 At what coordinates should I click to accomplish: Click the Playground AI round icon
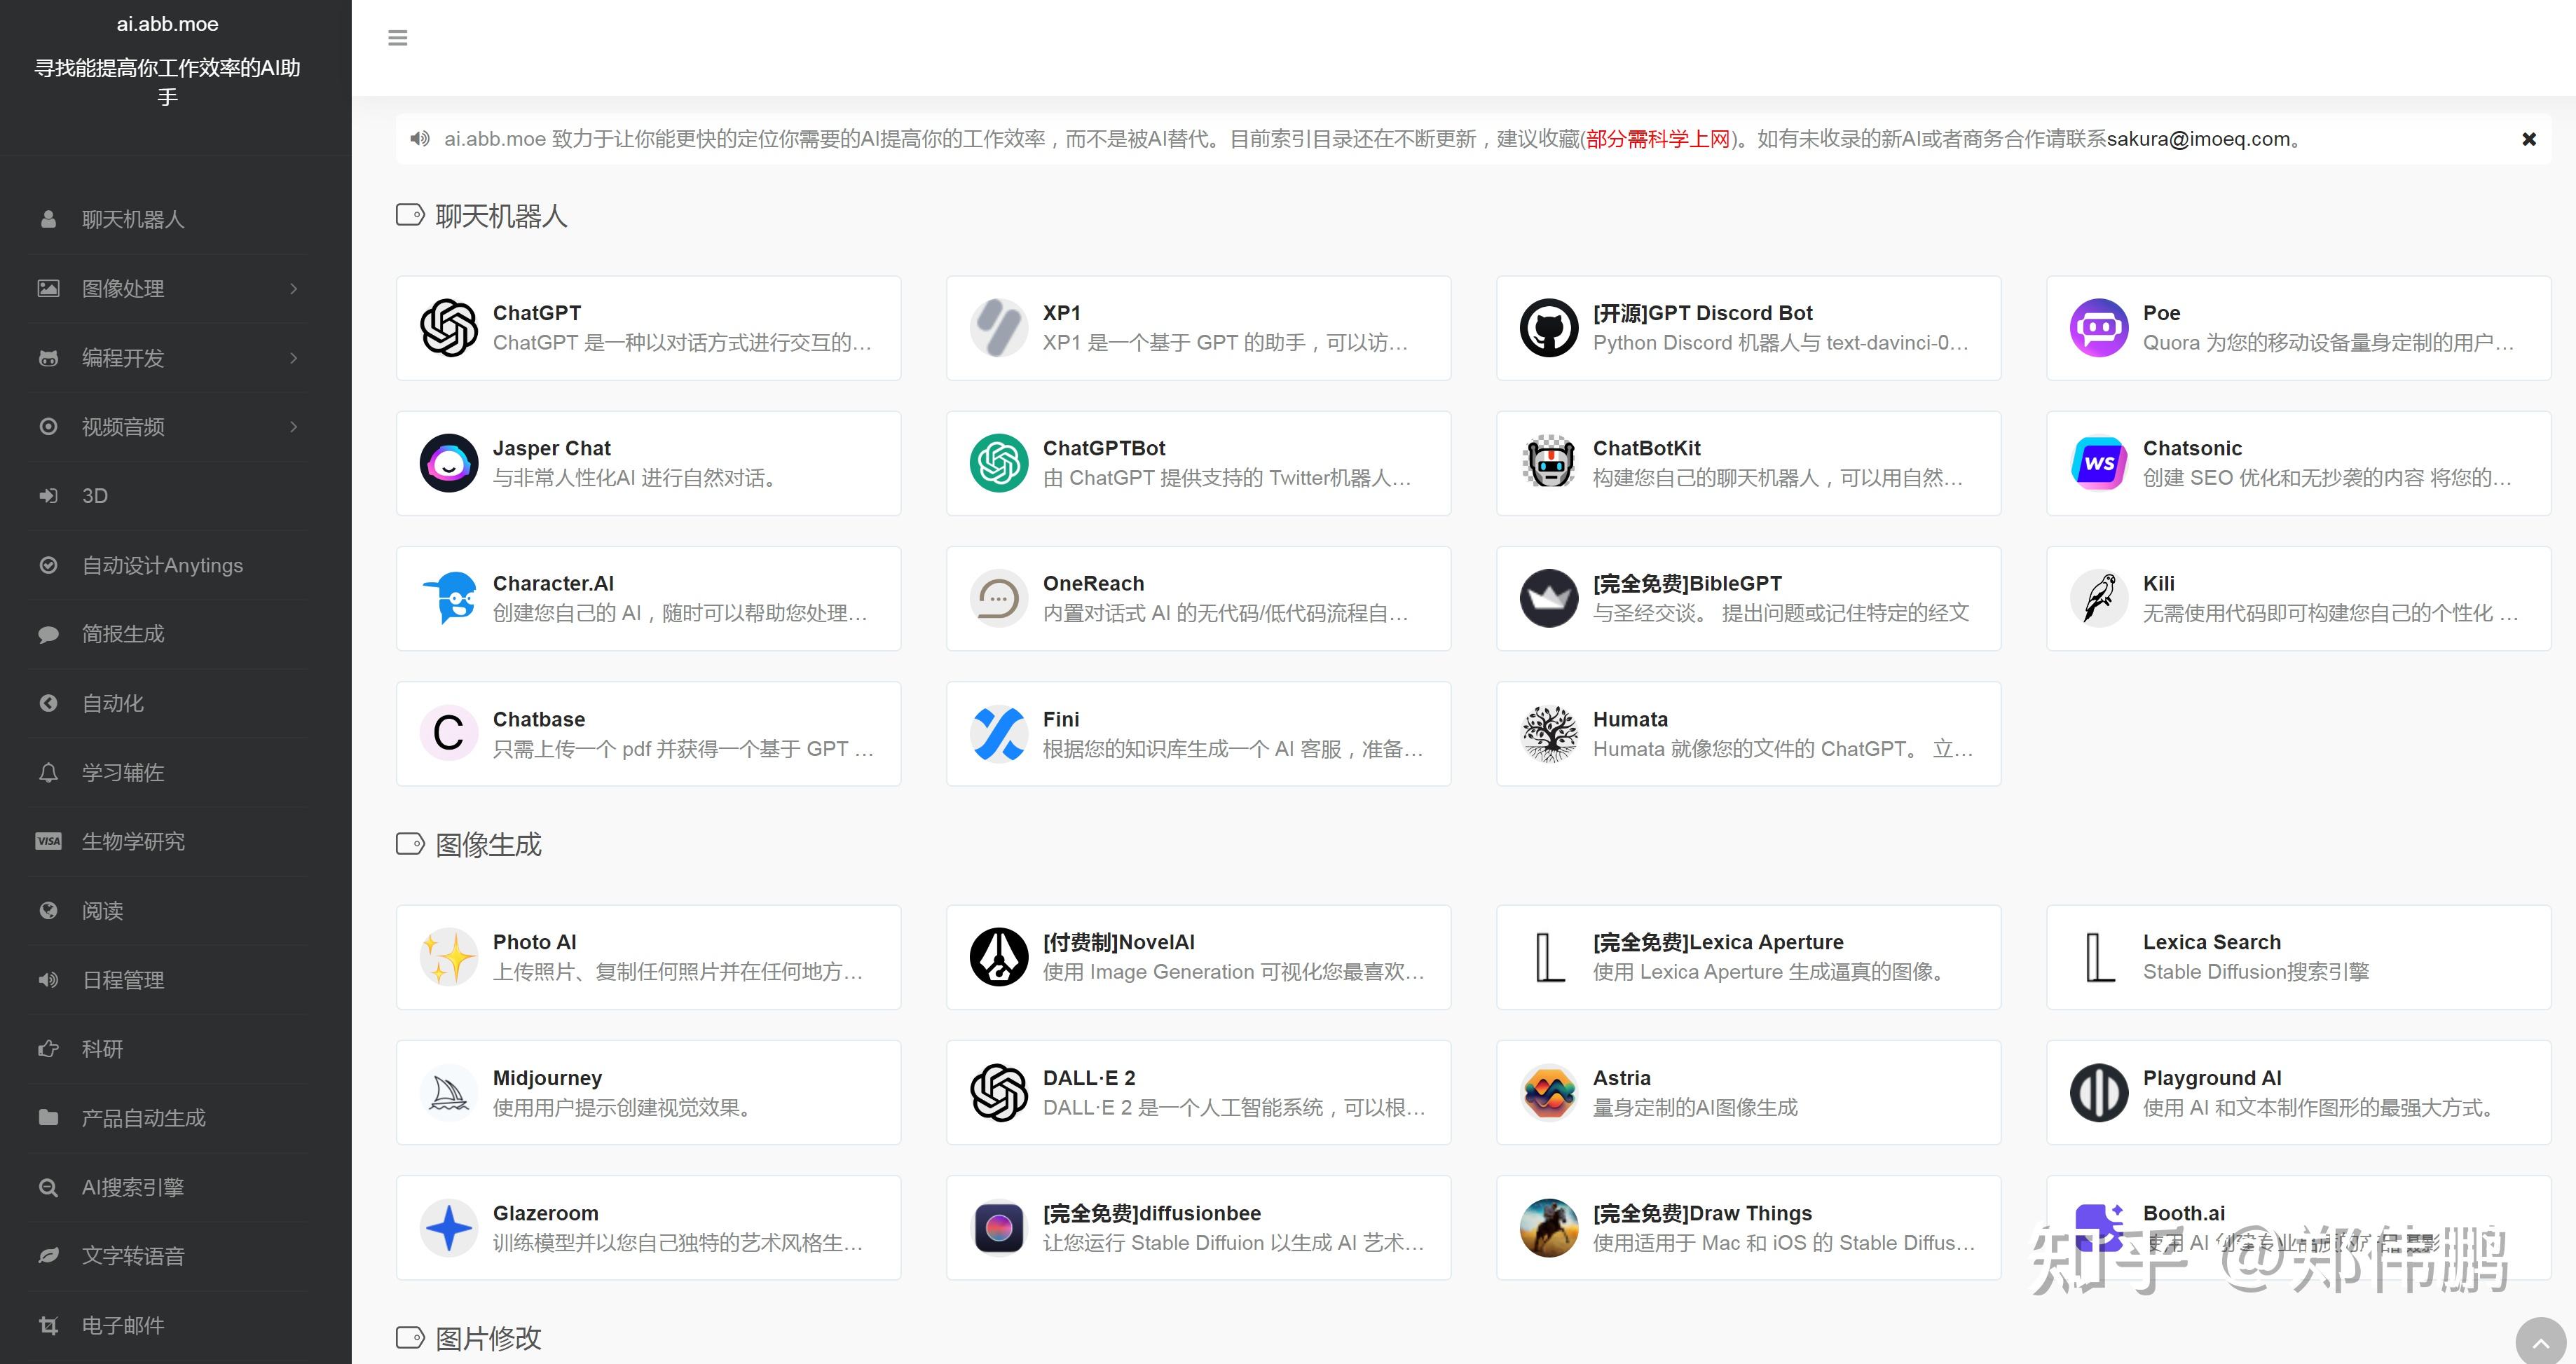coord(2098,1093)
